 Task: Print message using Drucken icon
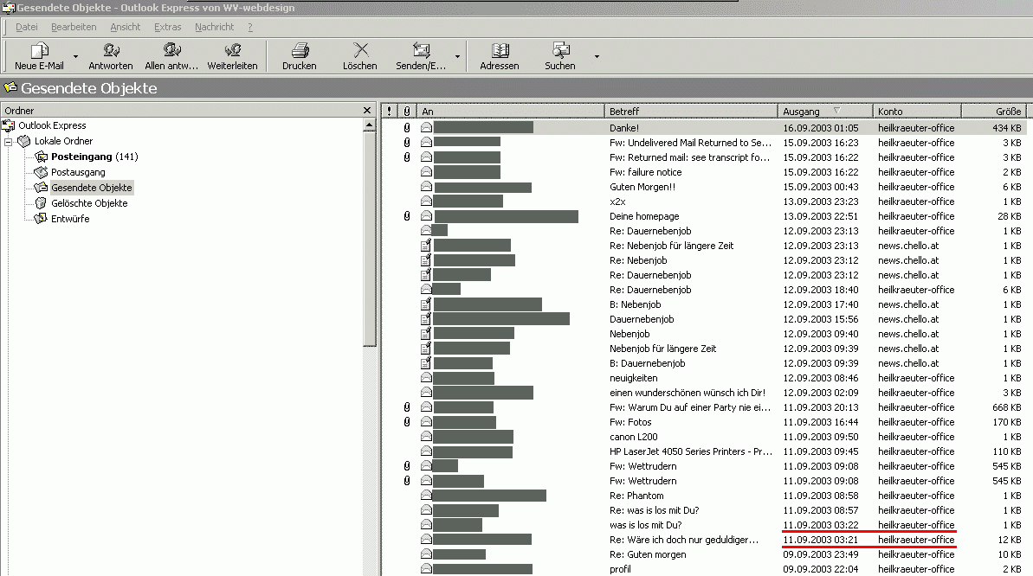click(300, 50)
